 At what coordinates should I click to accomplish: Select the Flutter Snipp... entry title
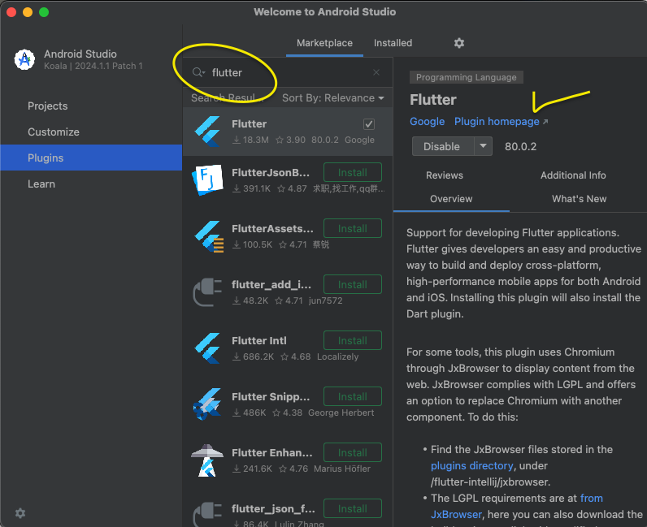[271, 397]
